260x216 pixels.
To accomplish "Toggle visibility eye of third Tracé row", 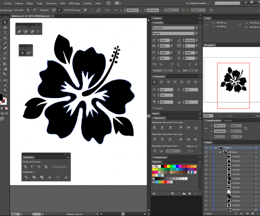I will tap(206, 165).
